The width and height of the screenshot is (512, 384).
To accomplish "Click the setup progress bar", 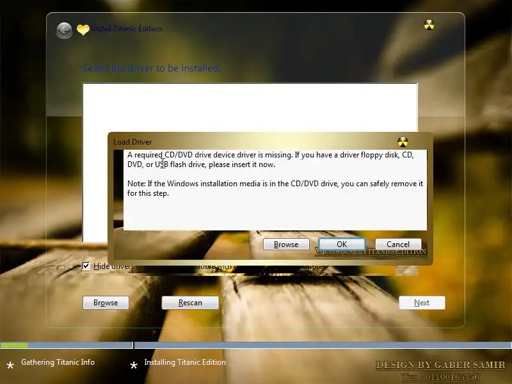I will coord(256,345).
